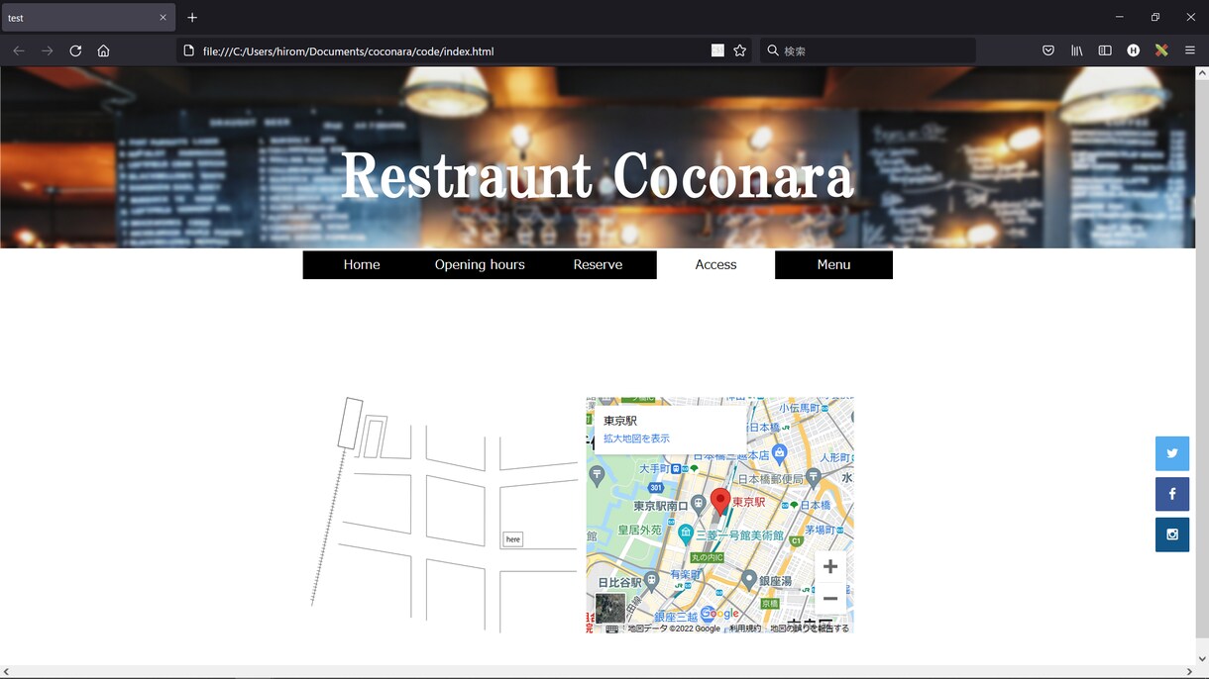Click the scroll-up arrow of the vertical scrollbar
Viewport: 1209px width, 679px height.
1202,73
